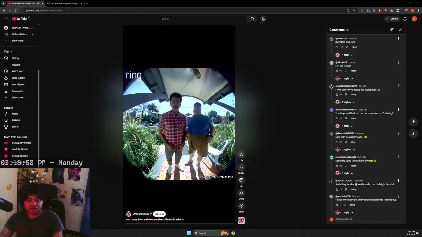Expand 1 reply under @celebrateadidasluis comment

[345, 173]
